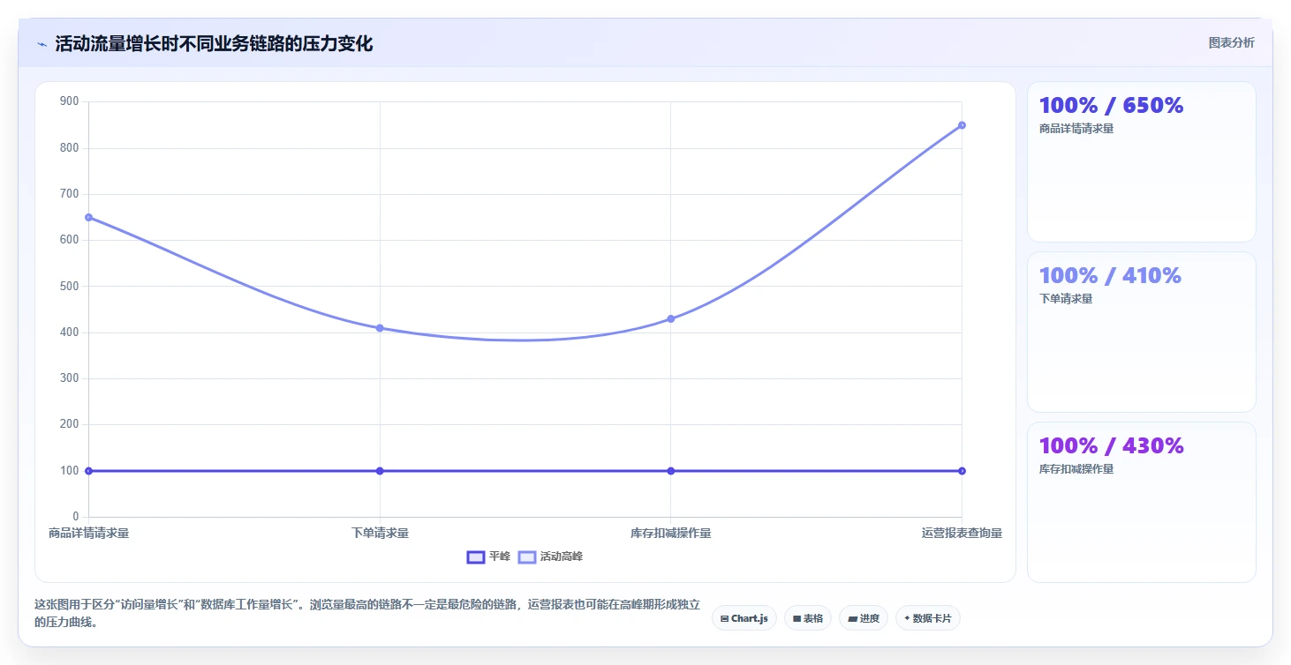
Task: Click the 图表分析 label in header
Action: coord(1231,43)
